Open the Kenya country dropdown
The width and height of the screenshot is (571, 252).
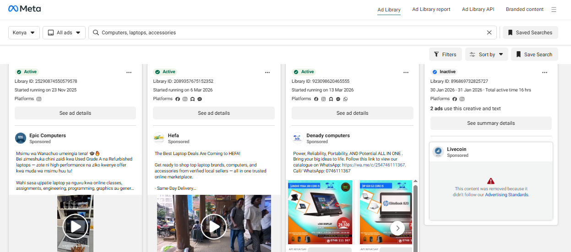[24, 32]
